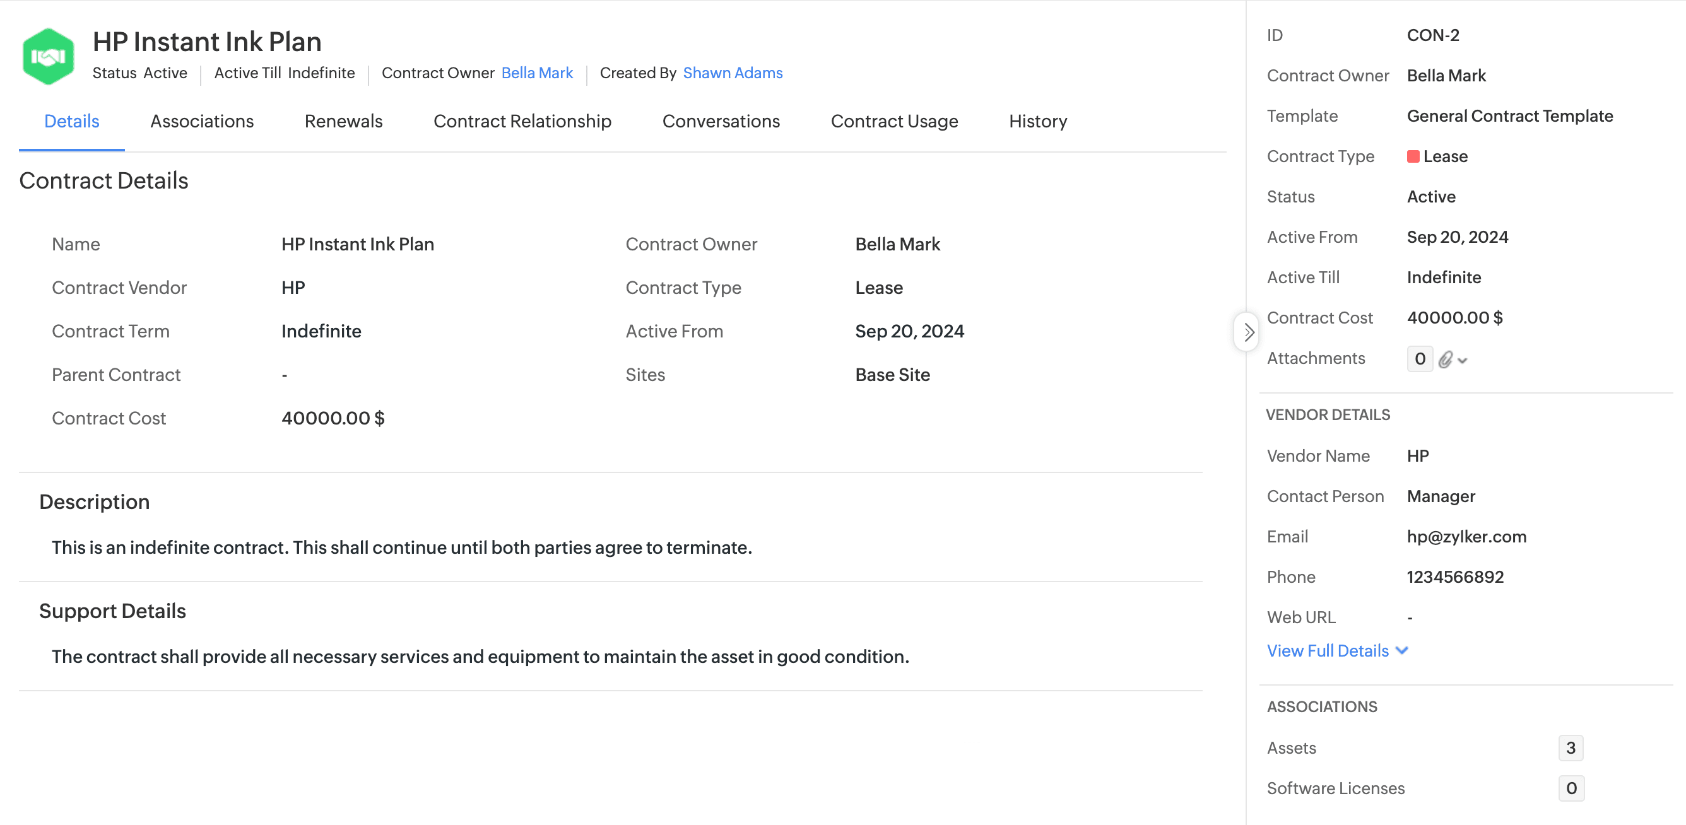Open the dropdown arrow beside attachments

[1463, 361]
